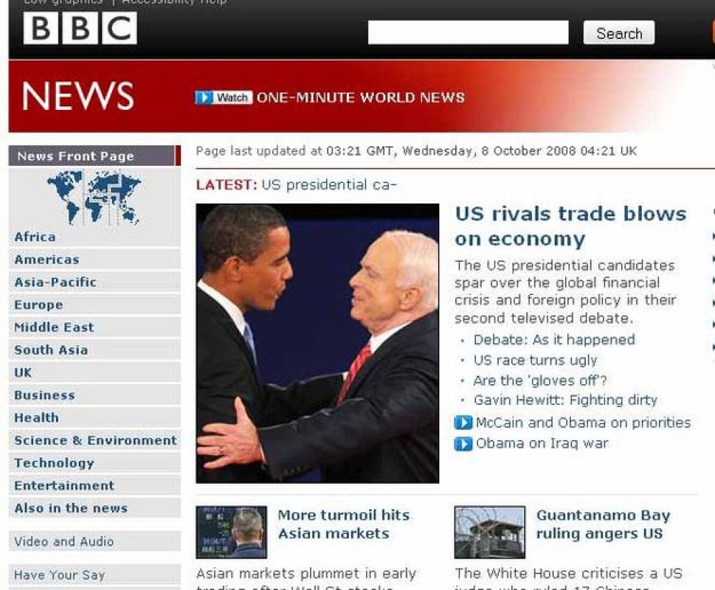Open 'More turmoil hits Asian markets' headline
This screenshot has width=715, height=590.
[x=343, y=524]
